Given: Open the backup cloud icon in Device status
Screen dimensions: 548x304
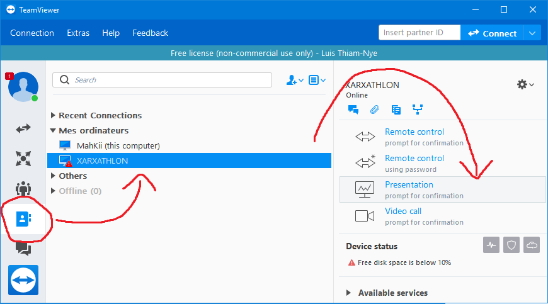Looking at the screenshot, I should point(532,245).
